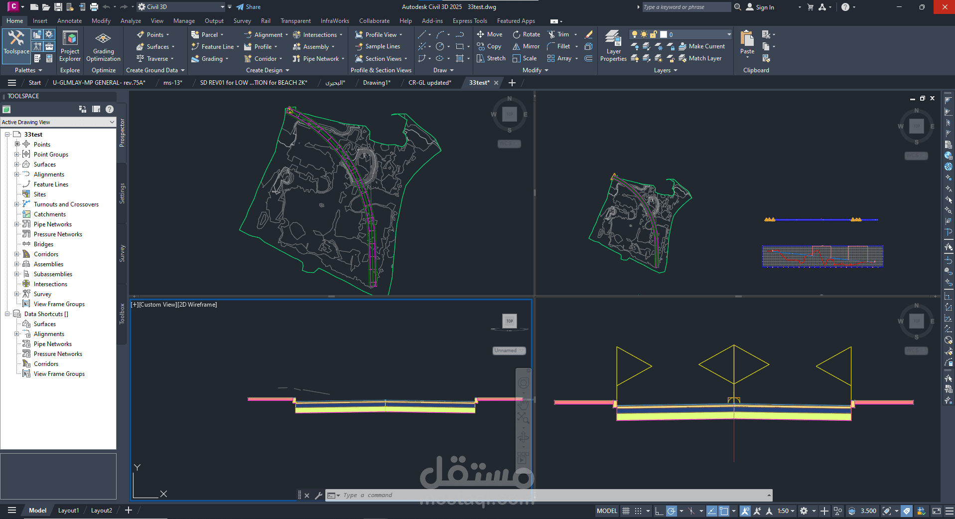Click the command line input field
Viewport: 955px width, 519px height.
pyautogui.click(x=548, y=495)
